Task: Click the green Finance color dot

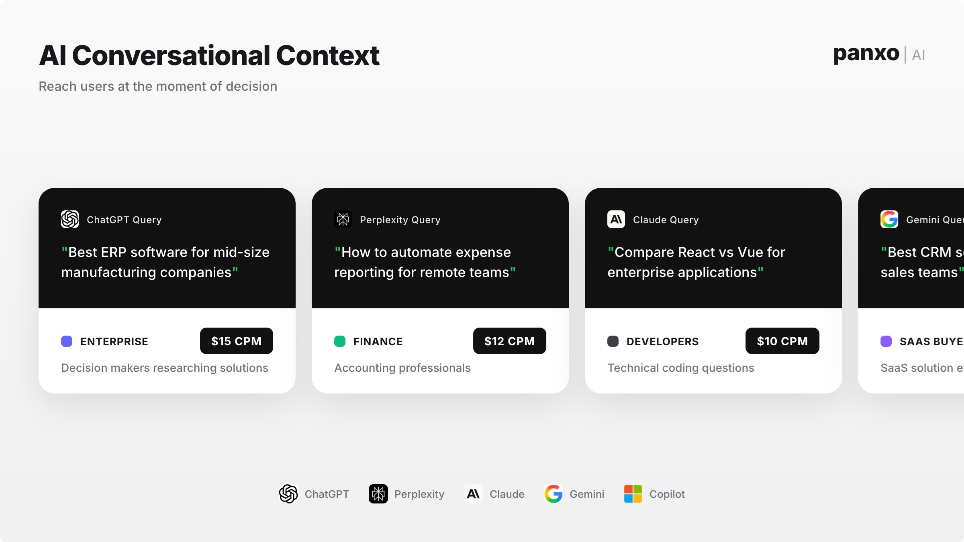Action: click(340, 341)
